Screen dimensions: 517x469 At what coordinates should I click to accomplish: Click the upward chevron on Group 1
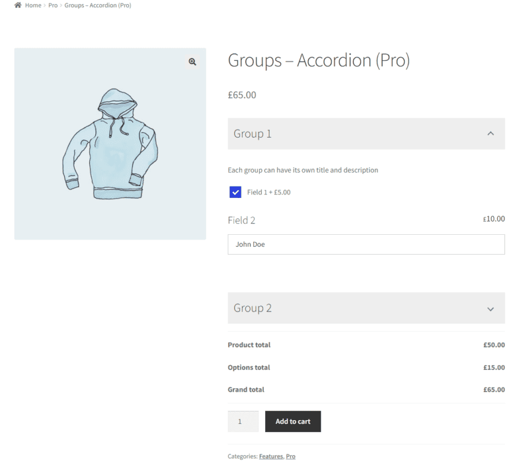tap(491, 133)
